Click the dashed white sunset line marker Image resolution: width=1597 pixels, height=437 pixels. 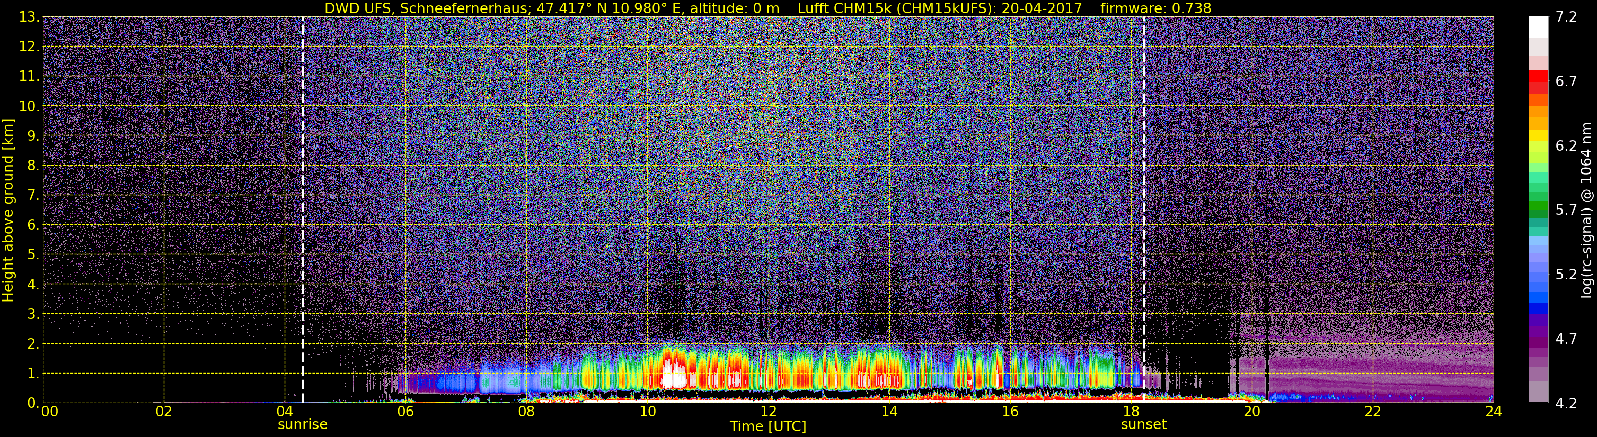click(x=1144, y=210)
